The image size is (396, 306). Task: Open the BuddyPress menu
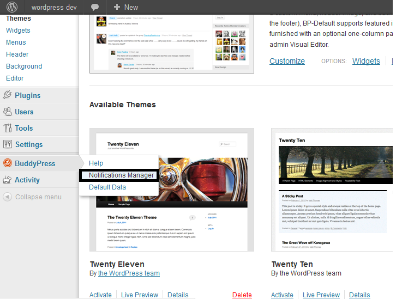click(35, 163)
